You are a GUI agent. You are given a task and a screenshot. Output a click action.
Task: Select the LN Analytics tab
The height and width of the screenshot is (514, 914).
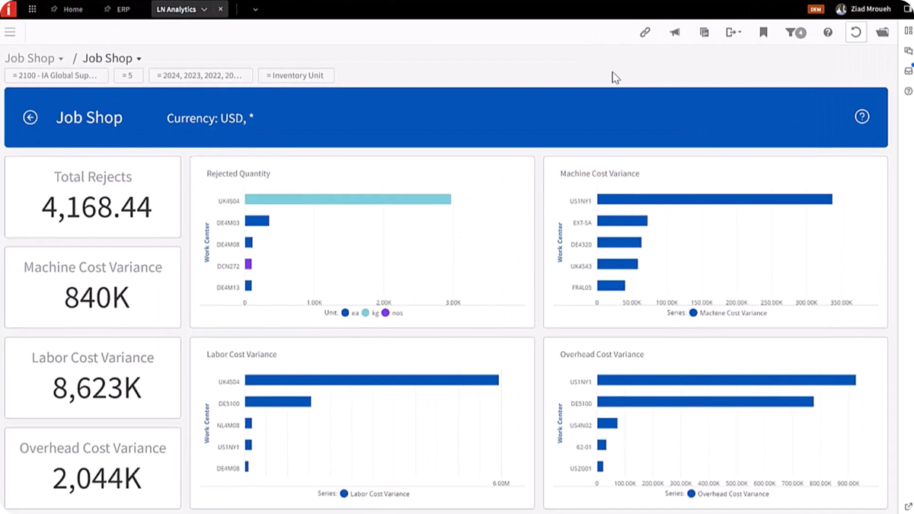pyautogui.click(x=176, y=9)
